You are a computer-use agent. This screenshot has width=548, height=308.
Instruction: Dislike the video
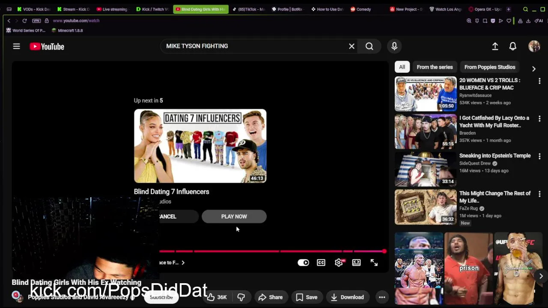point(241,297)
